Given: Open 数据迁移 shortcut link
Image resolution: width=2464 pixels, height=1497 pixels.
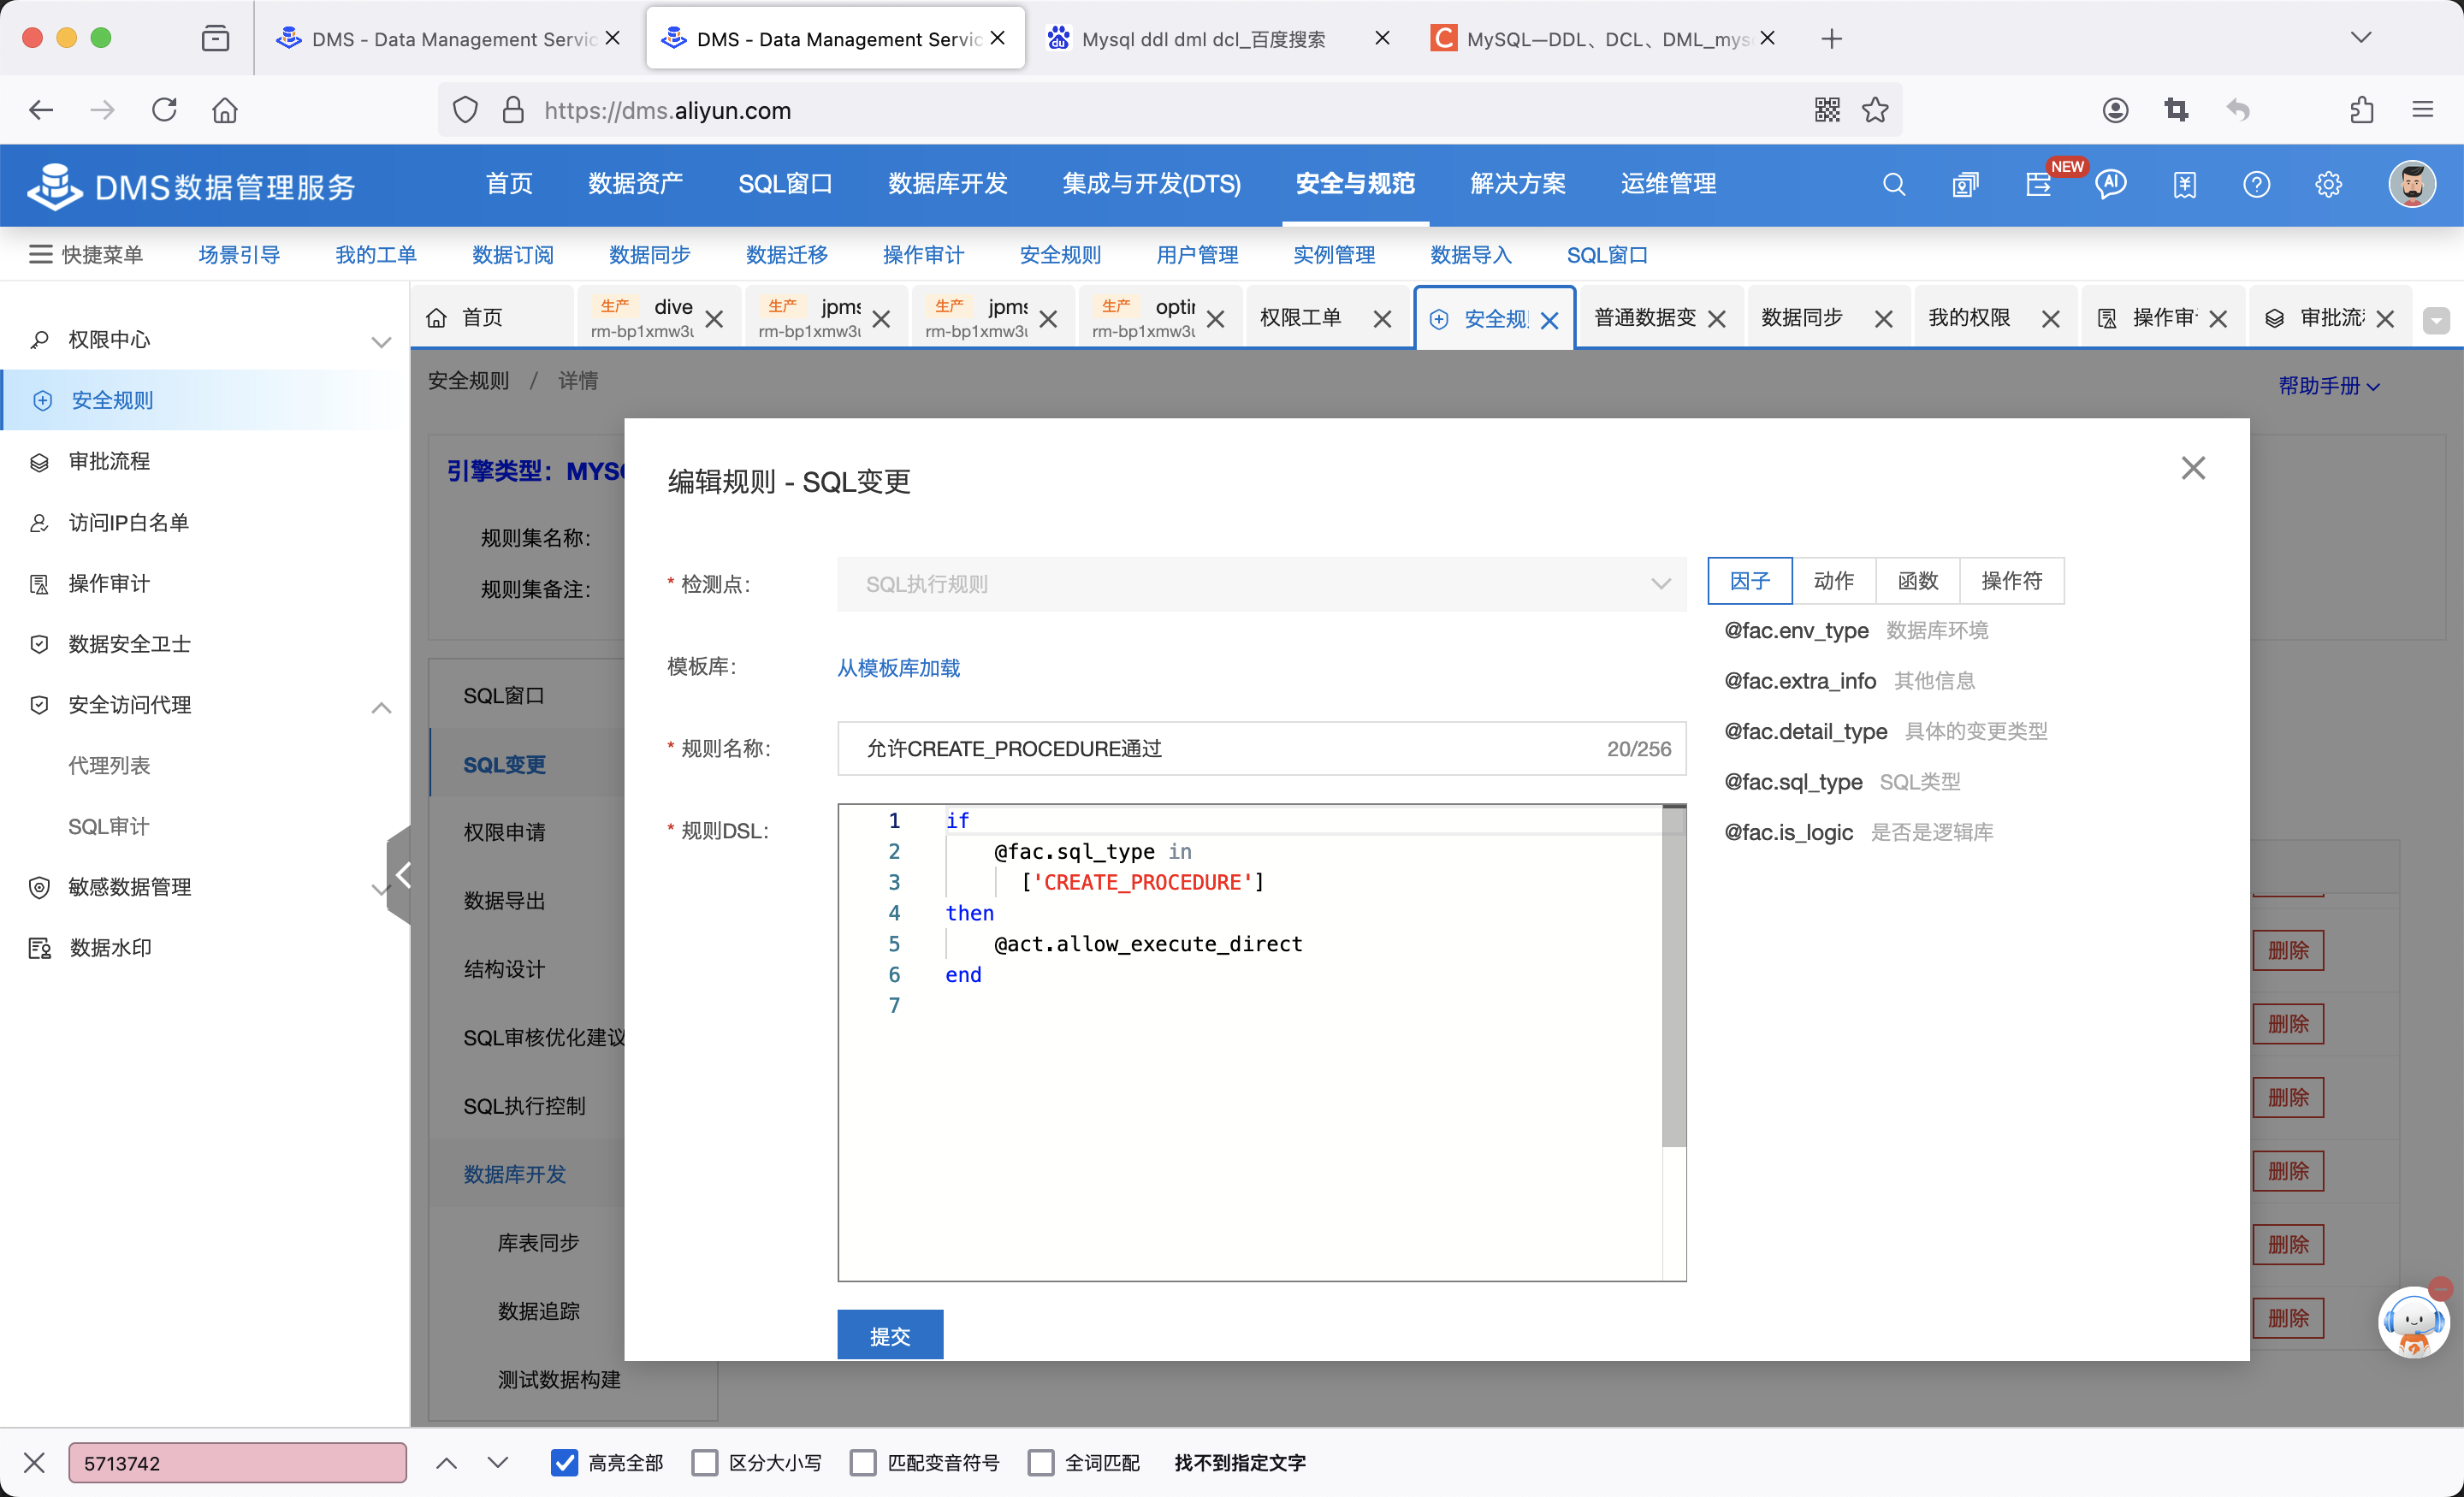Looking at the screenshot, I should pos(786,254).
